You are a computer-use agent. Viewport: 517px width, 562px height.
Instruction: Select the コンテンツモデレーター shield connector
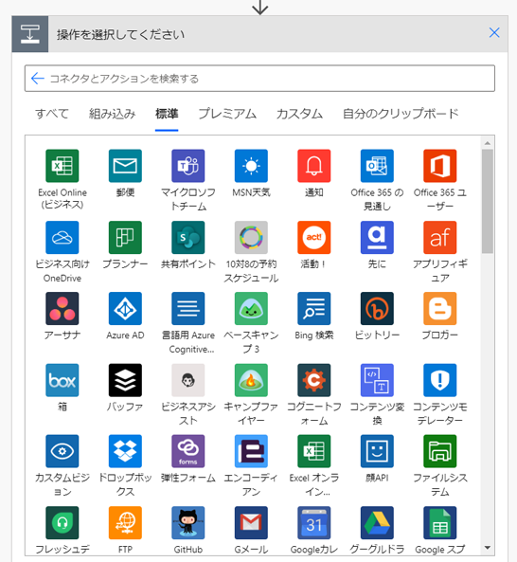click(440, 380)
